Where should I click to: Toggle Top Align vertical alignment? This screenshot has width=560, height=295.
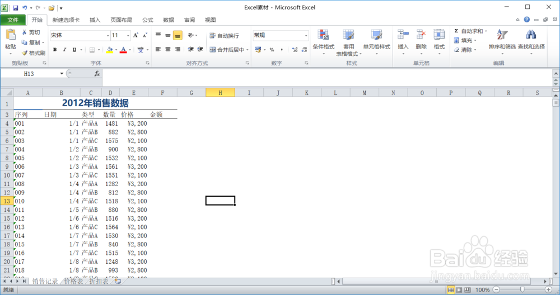tap(158, 35)
